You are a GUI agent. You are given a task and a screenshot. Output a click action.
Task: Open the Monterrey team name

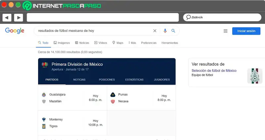(56, 119)
